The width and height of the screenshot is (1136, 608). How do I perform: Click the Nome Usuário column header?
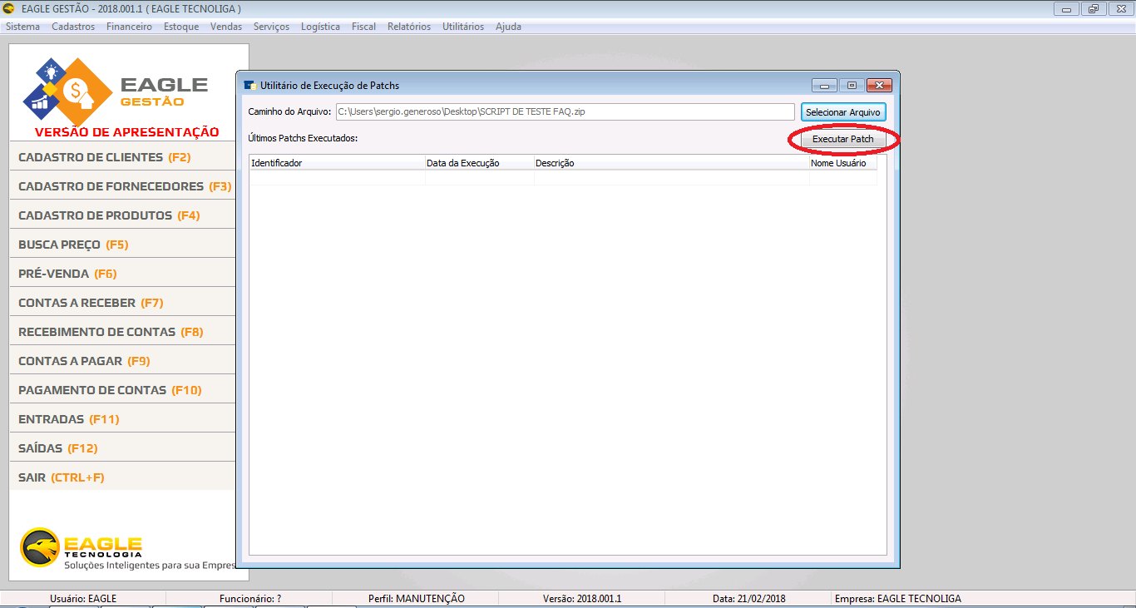pos(842,163)
